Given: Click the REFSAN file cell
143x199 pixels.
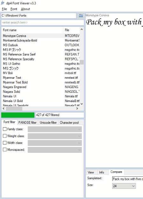Looking at the screenshot, I should [72, 54].
